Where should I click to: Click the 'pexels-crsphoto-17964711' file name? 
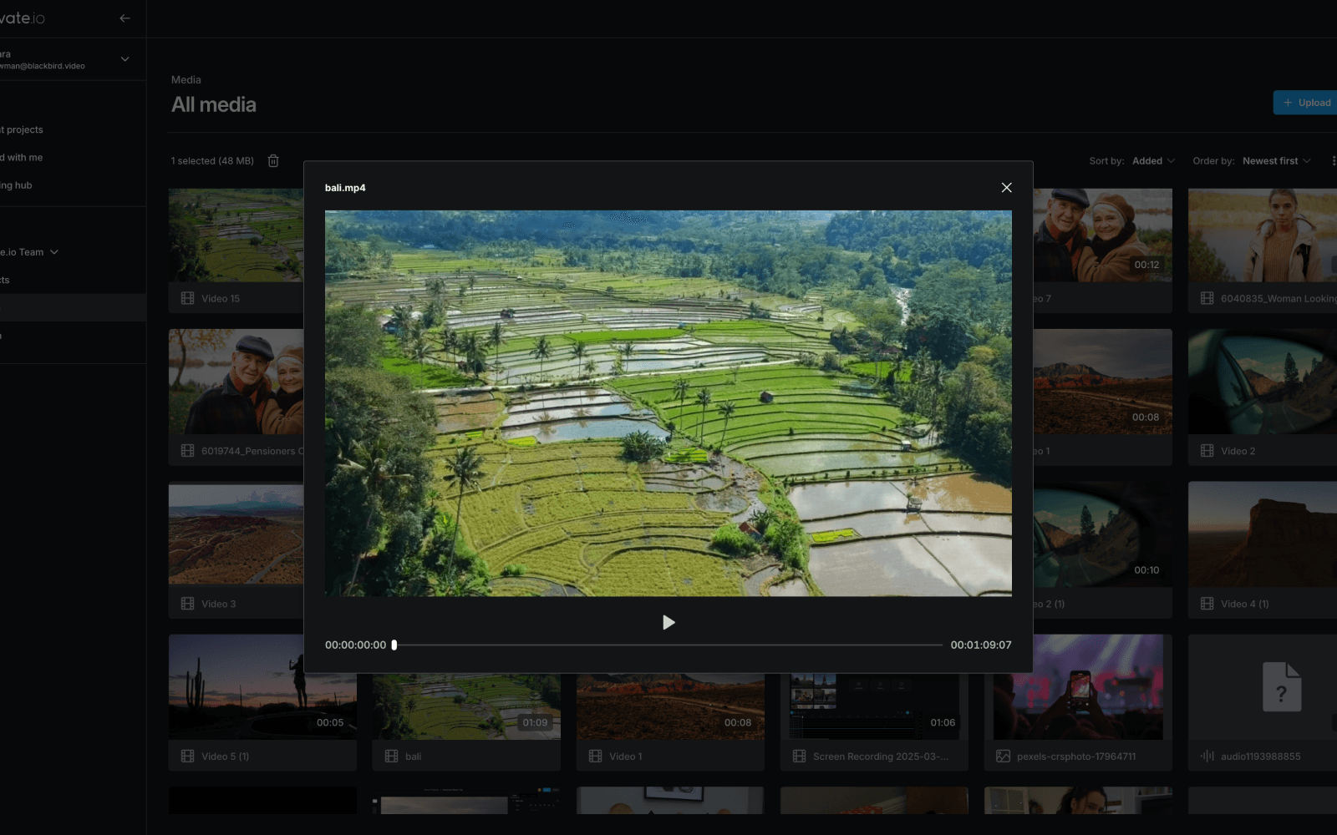tap(1076, 757)
